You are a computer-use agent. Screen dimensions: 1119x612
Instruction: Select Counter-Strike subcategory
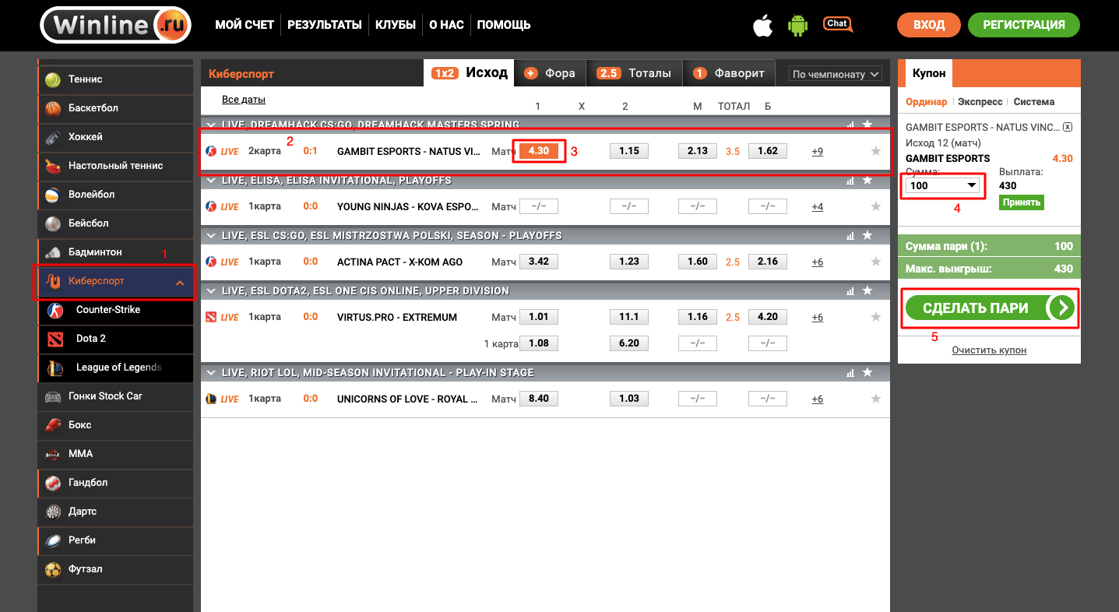click(x=115, y=310)
